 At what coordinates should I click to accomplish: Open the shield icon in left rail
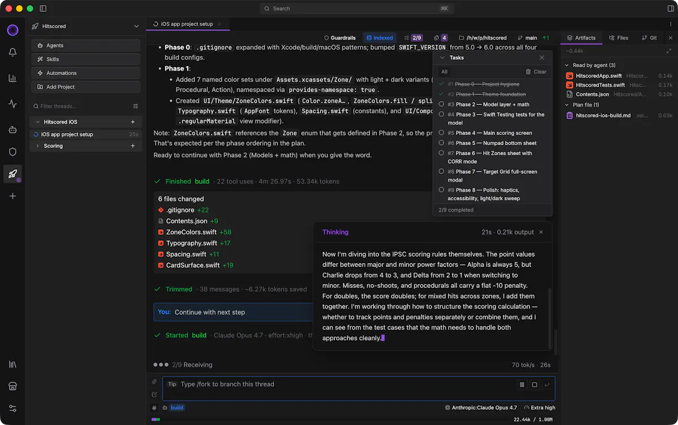click(12, 152)
